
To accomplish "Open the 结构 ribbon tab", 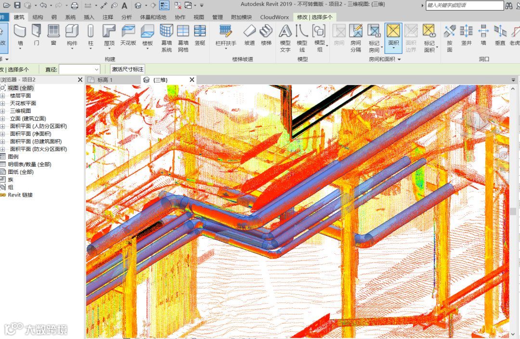I will point(38,17).
